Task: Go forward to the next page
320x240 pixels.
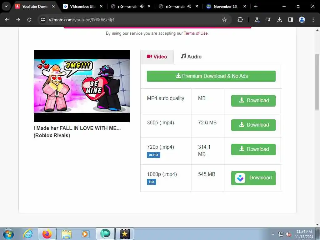Action: pyautogui.click(x=18, y=20)
